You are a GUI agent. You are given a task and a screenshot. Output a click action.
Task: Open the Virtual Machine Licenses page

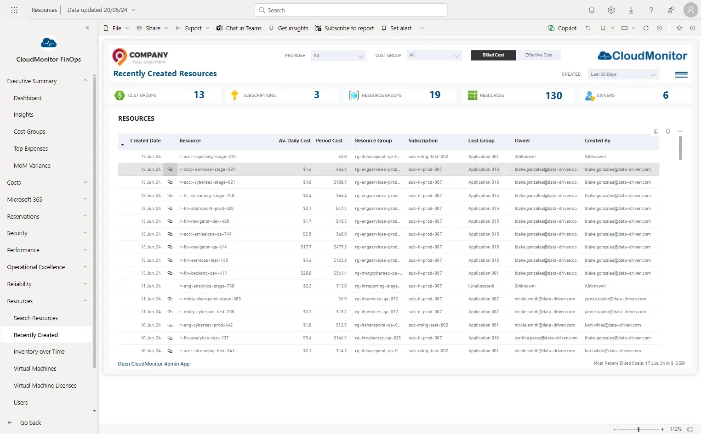[x=45, y=386]
